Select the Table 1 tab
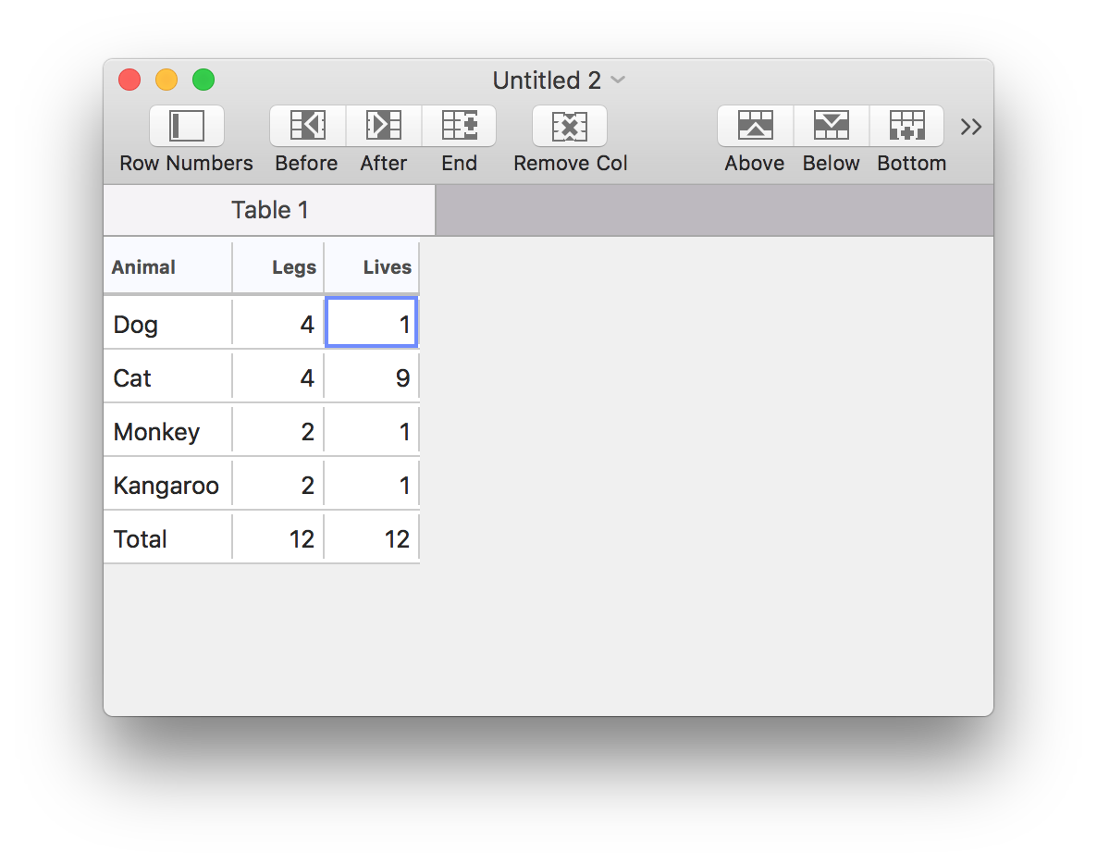The image size is (1097, 864). 269,210
